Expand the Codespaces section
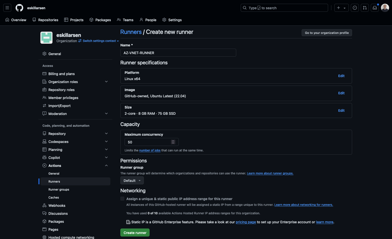The width and height of the screenshot is (392, 239). coord(75,141)
